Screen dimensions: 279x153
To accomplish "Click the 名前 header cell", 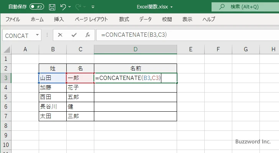I will point(135,68).
